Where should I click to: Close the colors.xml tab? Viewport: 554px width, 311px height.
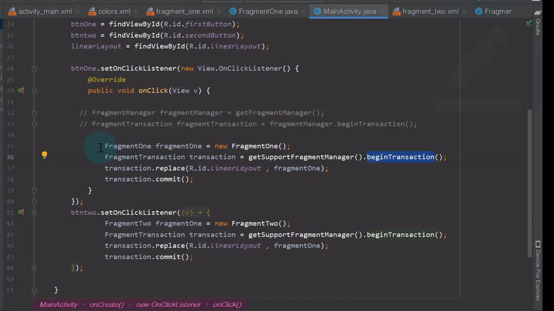point(136,12)
